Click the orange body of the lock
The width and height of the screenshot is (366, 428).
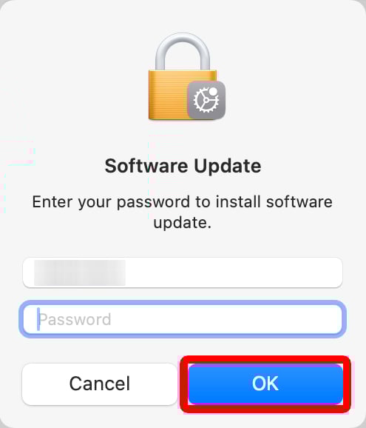169,95
